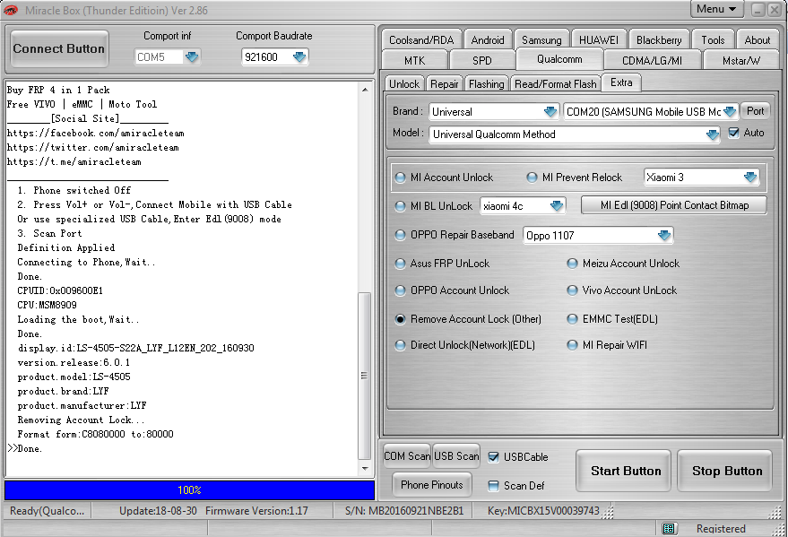Open the Xiaomi 3 model dropdown

tap(750, 177)
